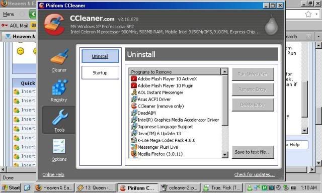The width and height of the screenshot is (322, 193).
Task: Click the Programs to Remove column header
Action: point(175,72)
